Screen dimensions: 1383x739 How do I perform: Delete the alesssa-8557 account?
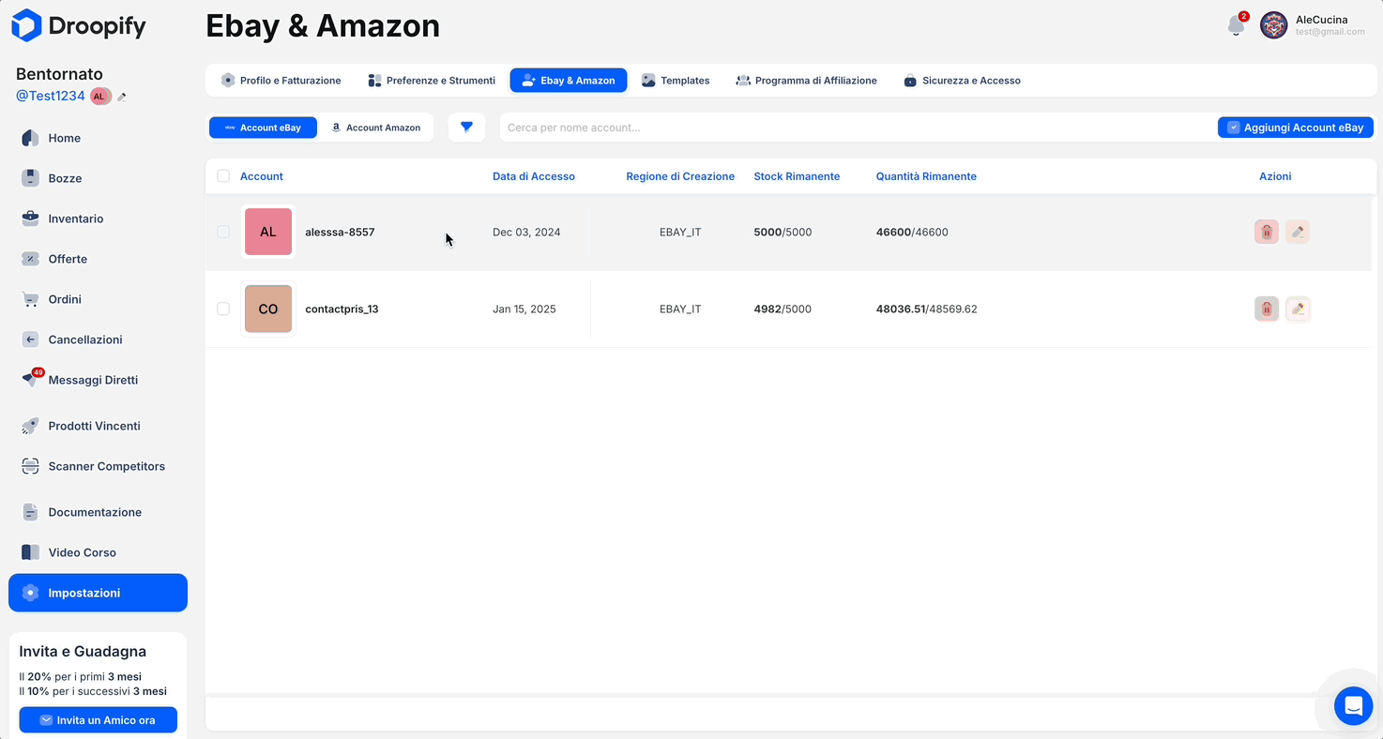coord(1267,232)
